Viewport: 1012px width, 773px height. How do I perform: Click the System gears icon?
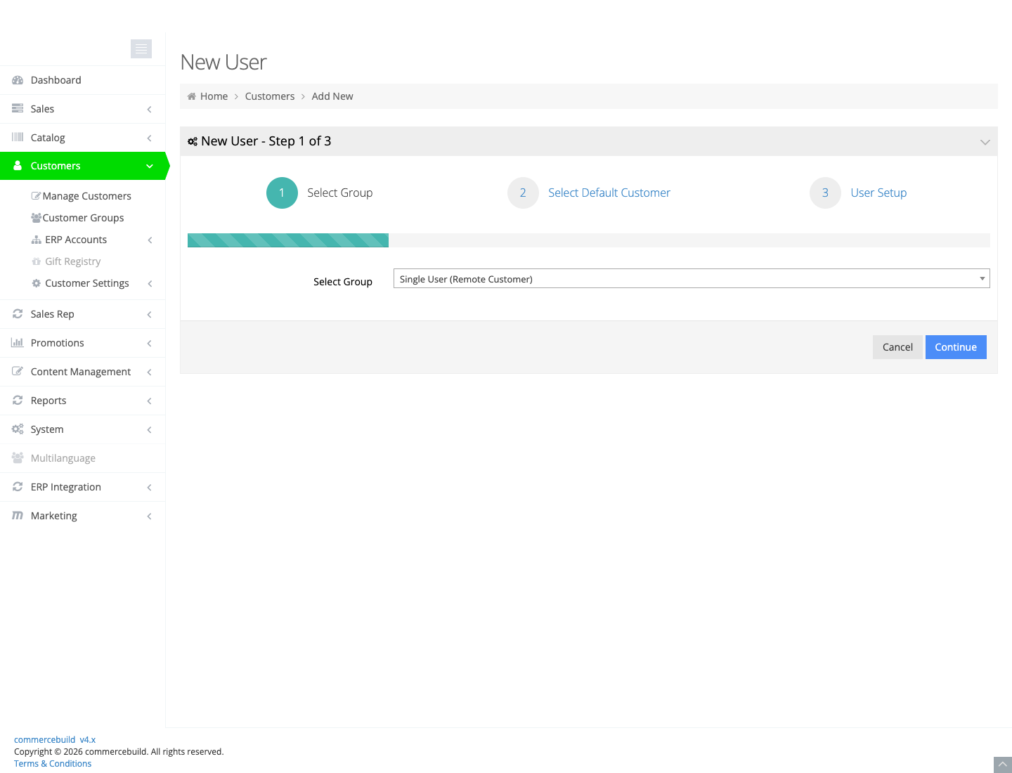[x=18, y=429]
